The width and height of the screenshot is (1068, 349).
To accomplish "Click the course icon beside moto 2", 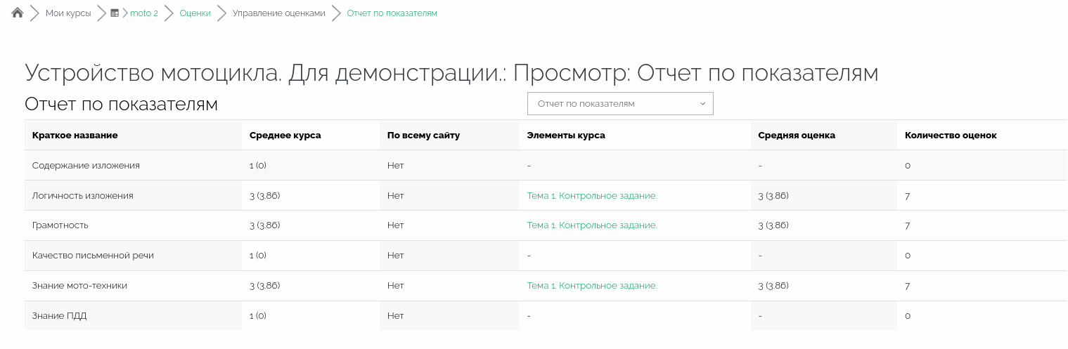I will click(115, 13).
